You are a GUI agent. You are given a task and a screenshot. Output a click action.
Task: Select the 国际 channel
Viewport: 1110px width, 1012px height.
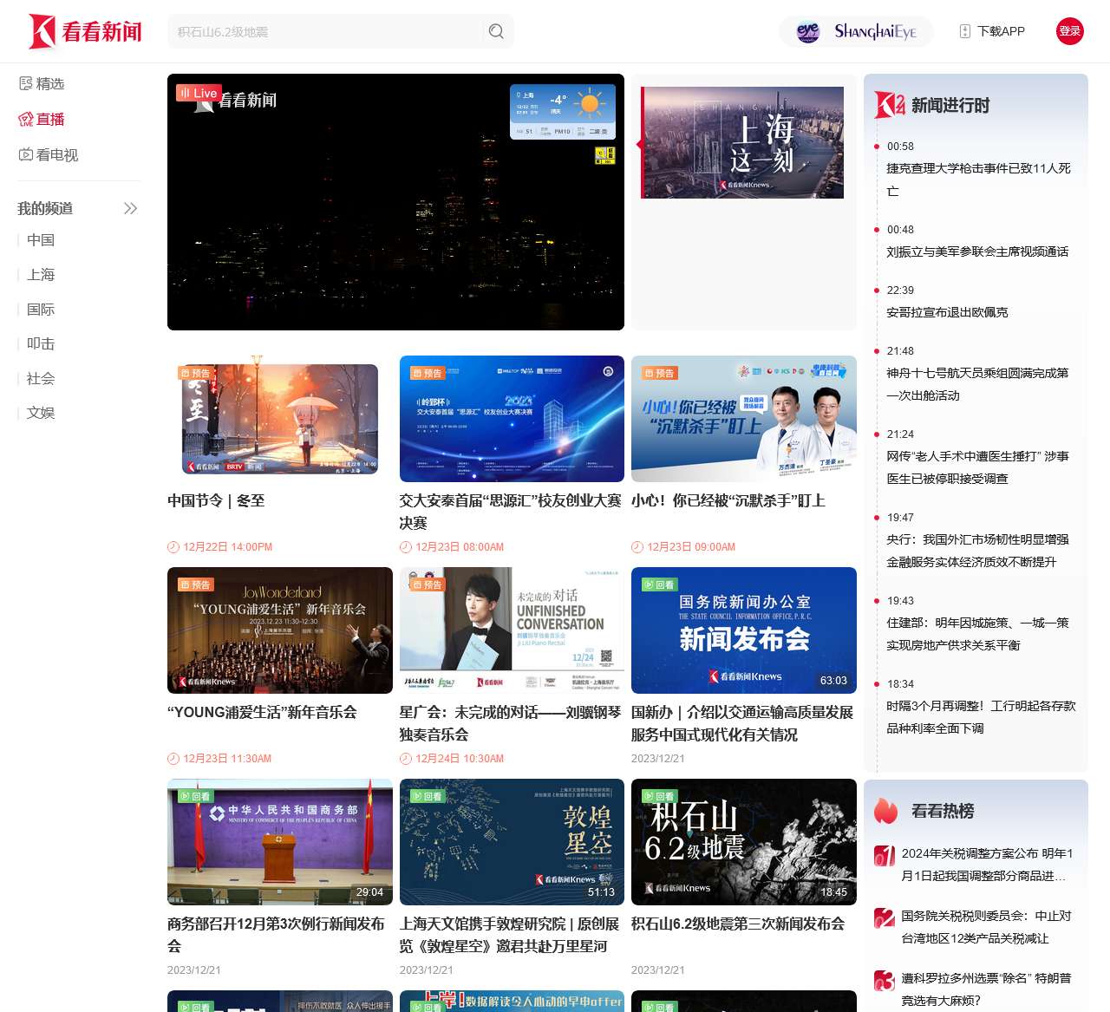tap(41, 309)
